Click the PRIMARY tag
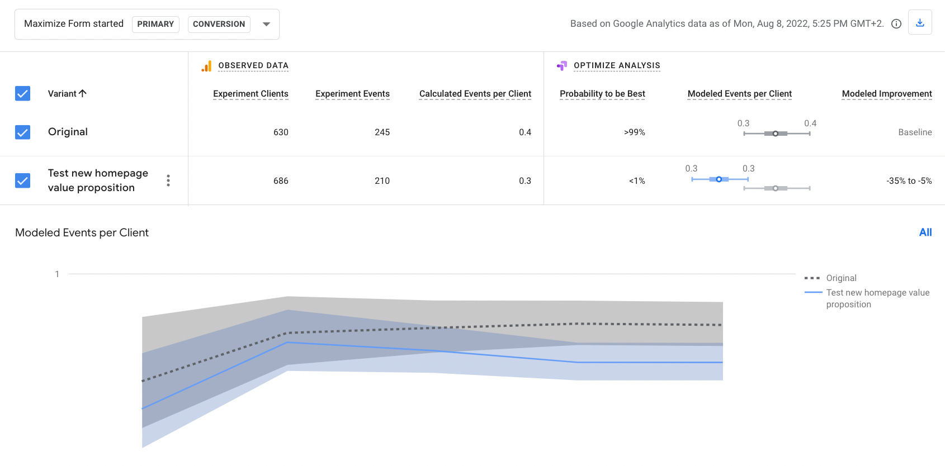The height and width of the screenshot is (466, 945). point(155,24)
